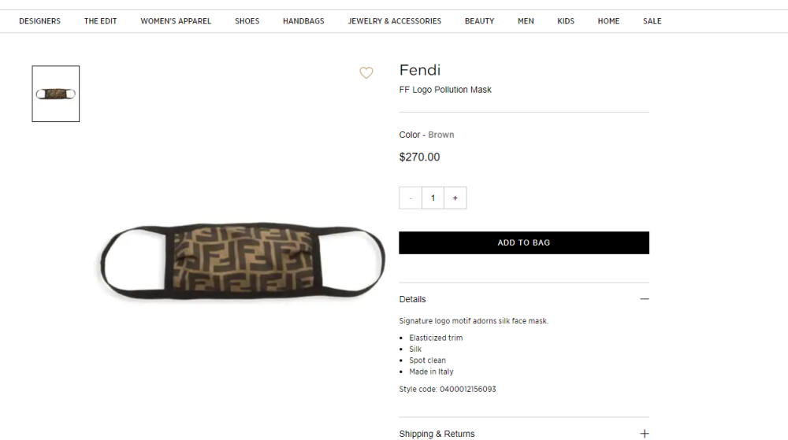Viewport: 788px width, 440px height.
Task: Select the mask thumbnail image
Action: pos(56,94)
